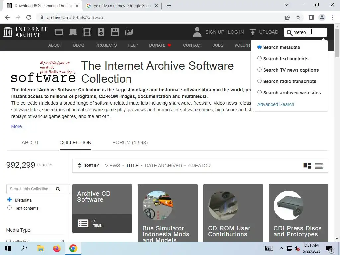The height and width of the screenshot is (255, 340).
Task: Open BLOG in the navigation bar
Action: 79,45
